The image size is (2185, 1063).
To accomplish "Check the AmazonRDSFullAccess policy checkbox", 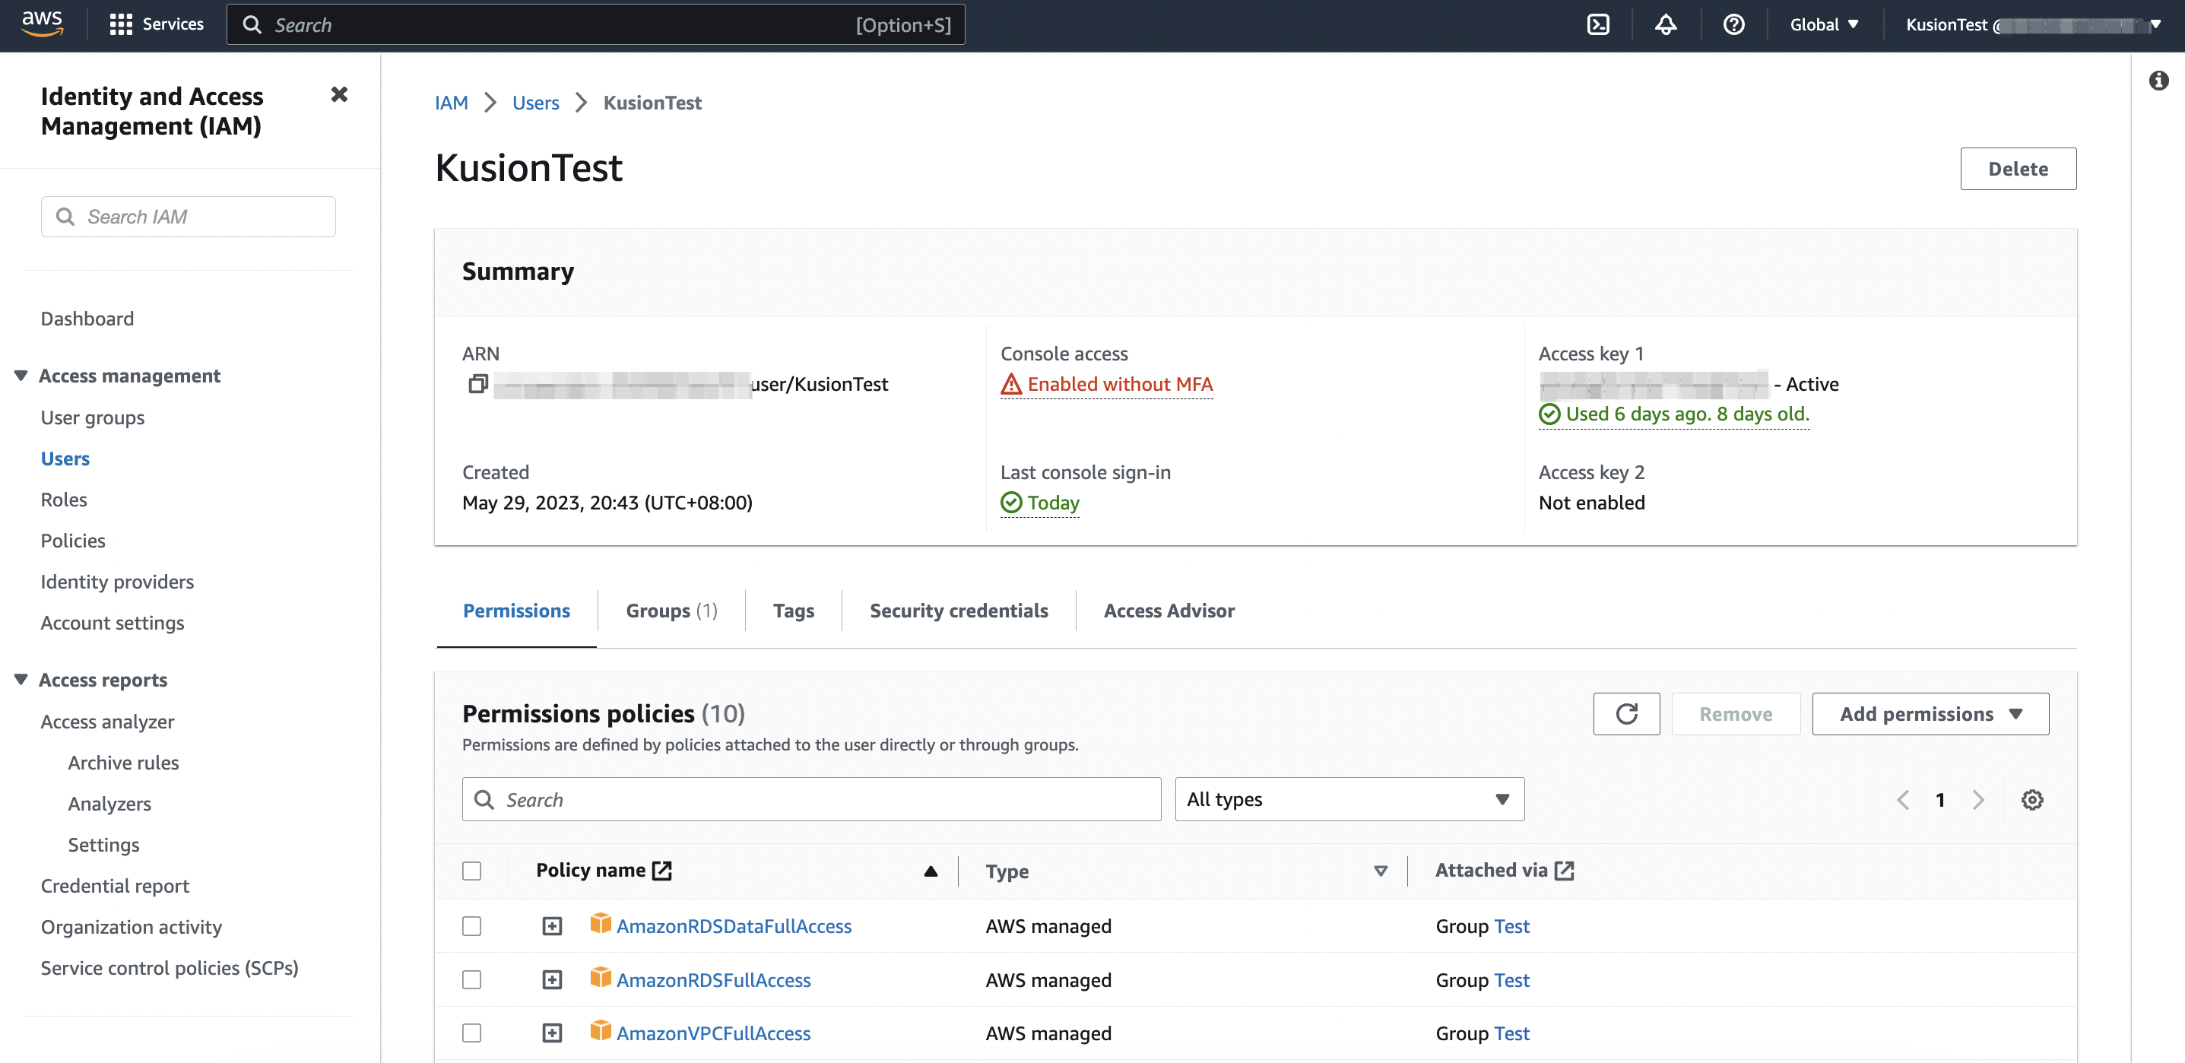I will pos(471,979).
